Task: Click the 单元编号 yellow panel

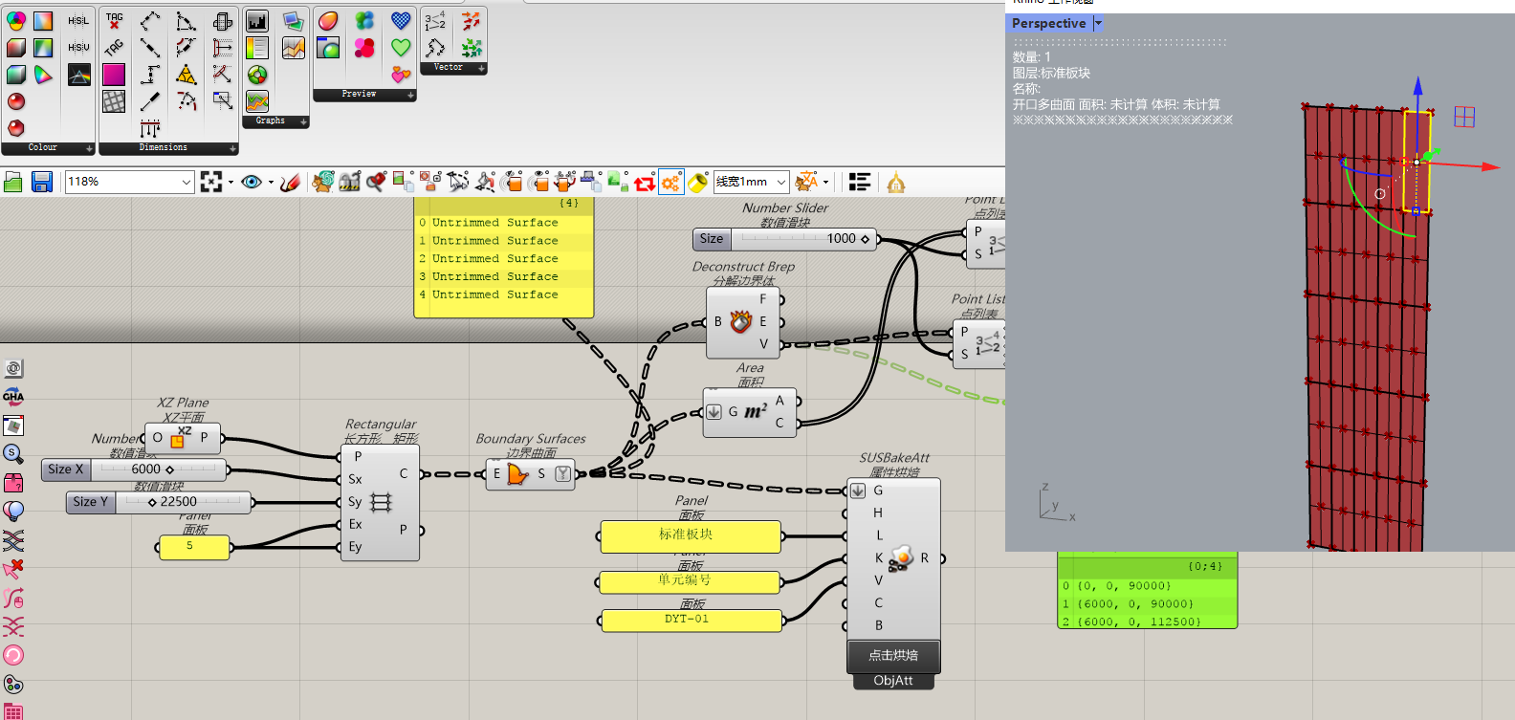Action: 691,581
